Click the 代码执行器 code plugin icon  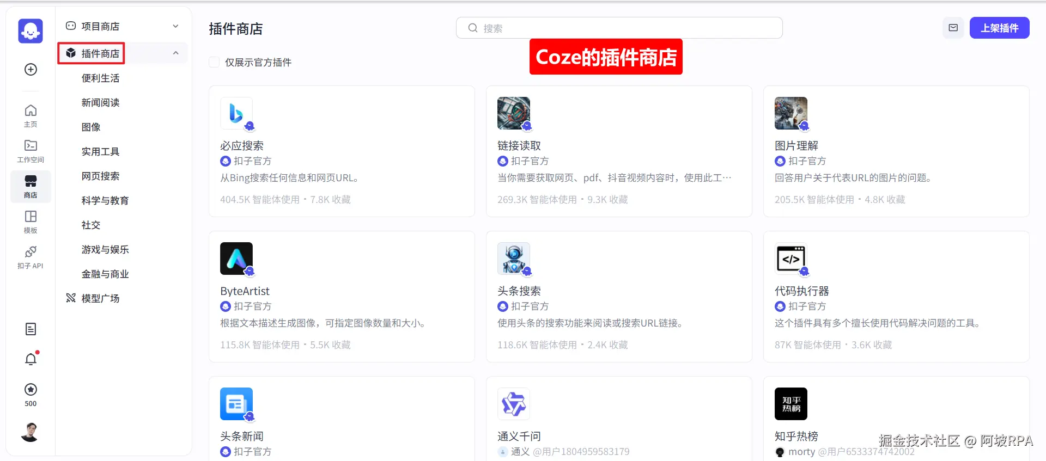pos(791,259)
